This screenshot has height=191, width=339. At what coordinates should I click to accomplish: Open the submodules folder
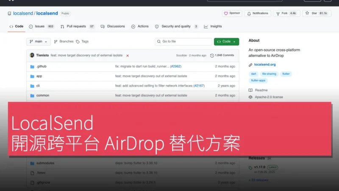coord(45,163)
